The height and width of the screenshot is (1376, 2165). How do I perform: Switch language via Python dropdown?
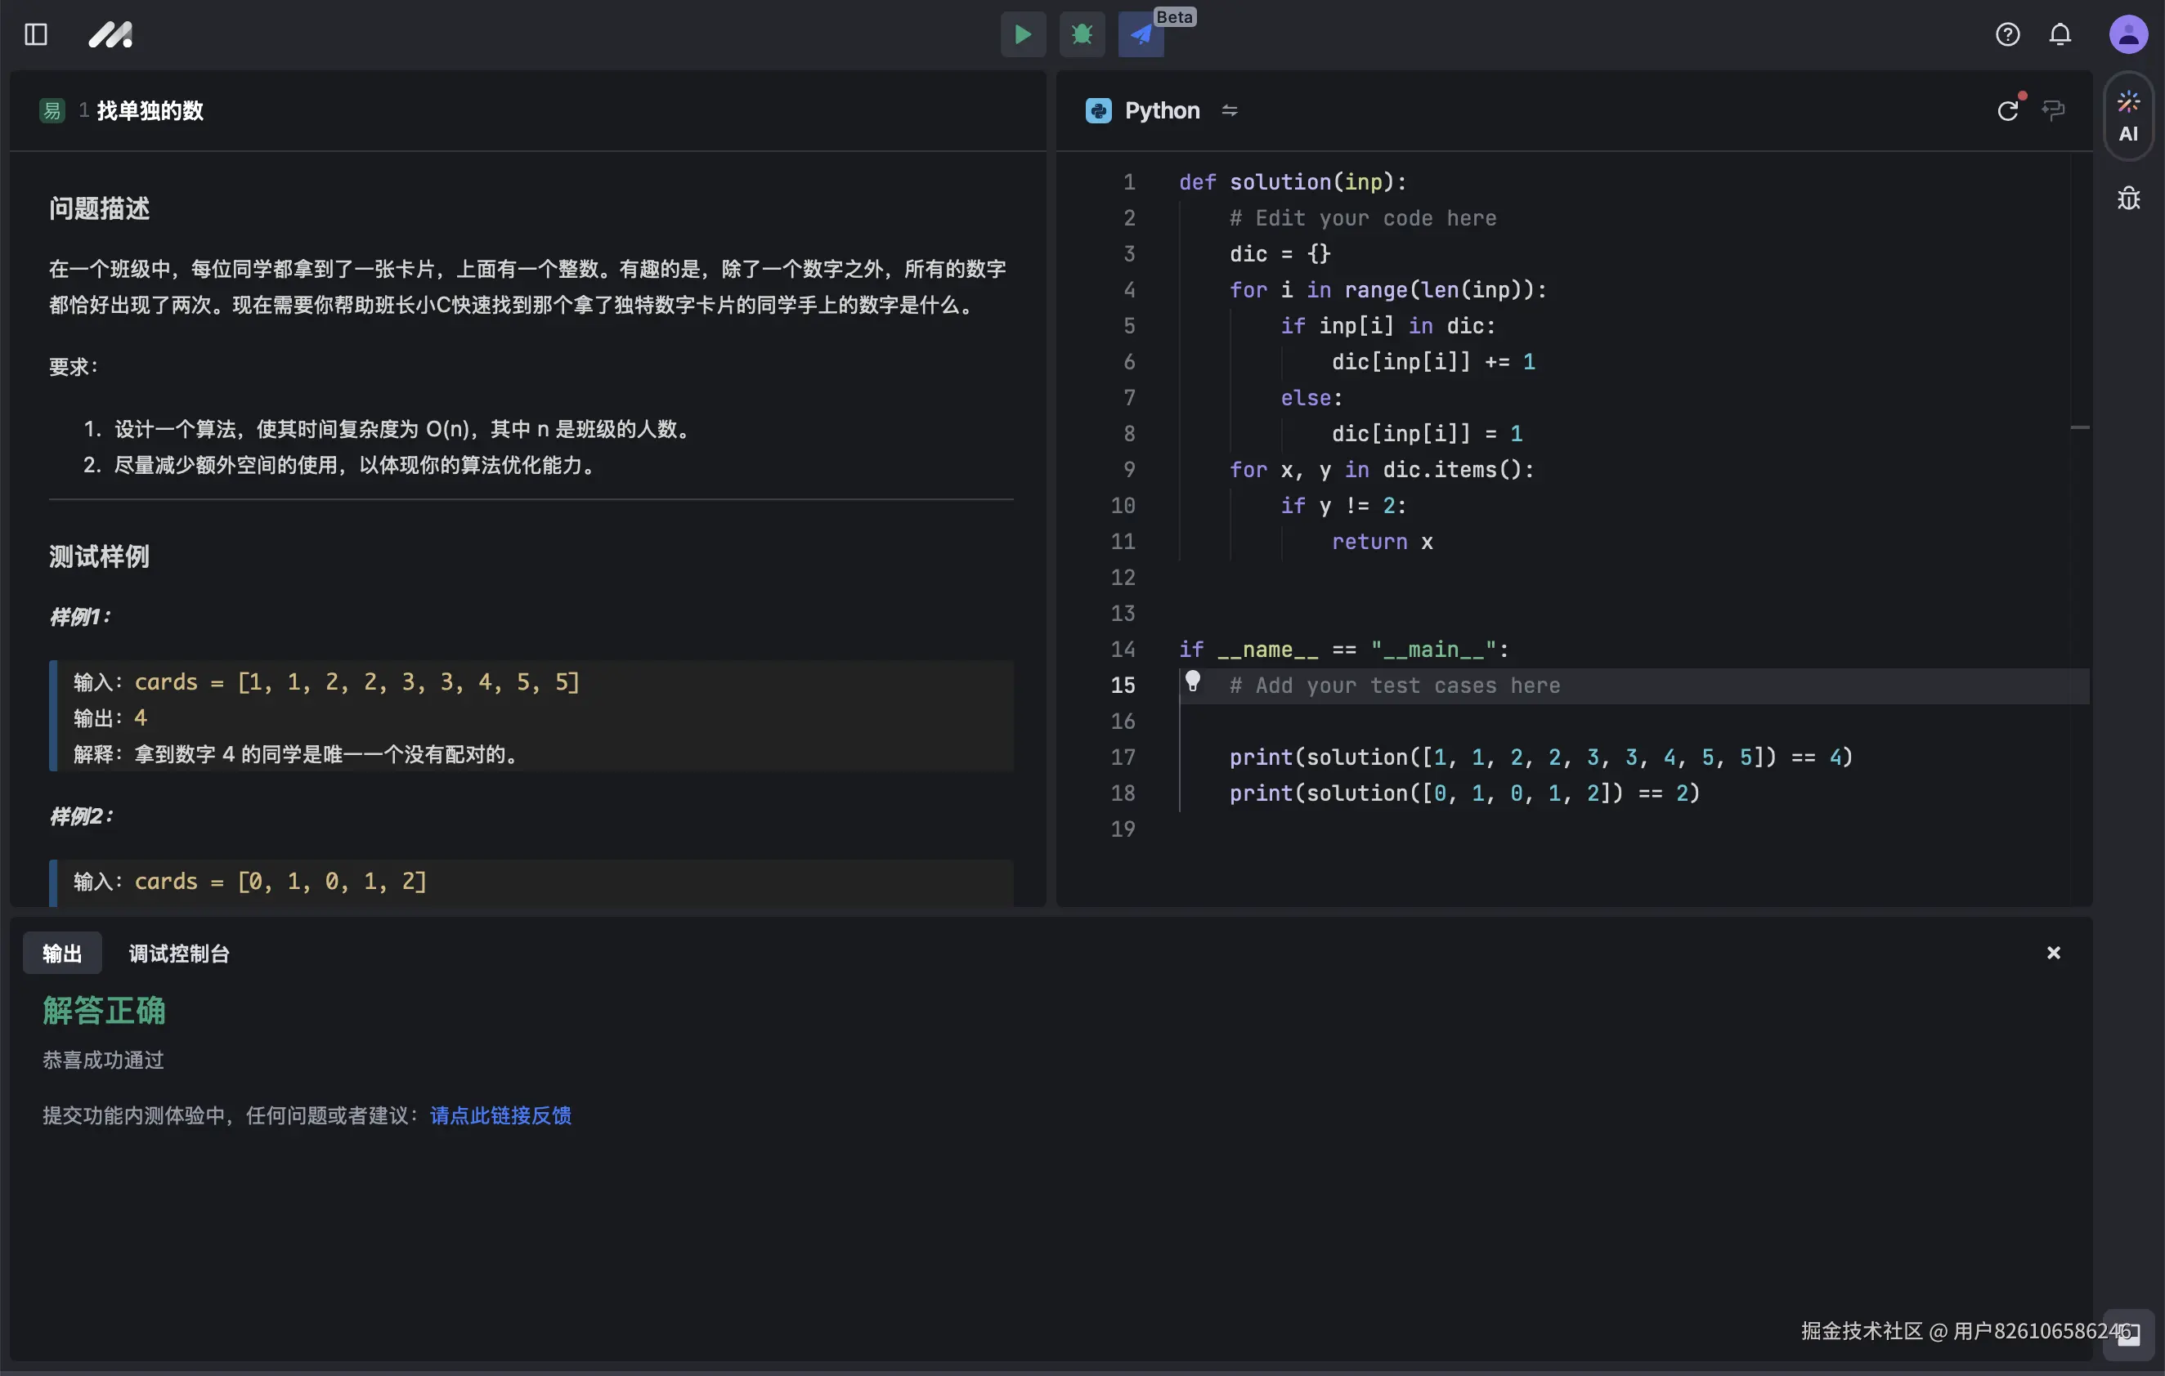[x=1161, y=109]
